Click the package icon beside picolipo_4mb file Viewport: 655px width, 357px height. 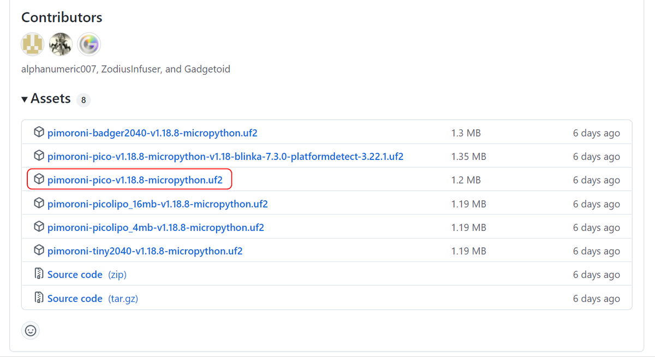pos(39,227)
